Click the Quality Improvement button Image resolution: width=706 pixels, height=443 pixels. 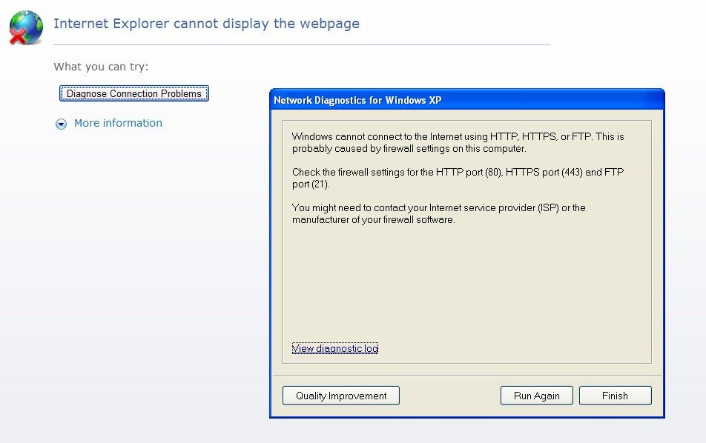point(341,396)
